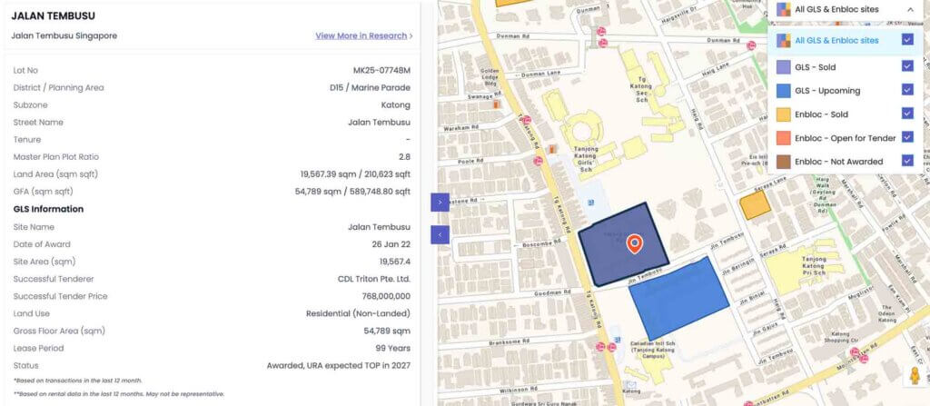930x406 pixels.
Task: Click the orange building icon above Poole Rd
Action: pos(552,149)
